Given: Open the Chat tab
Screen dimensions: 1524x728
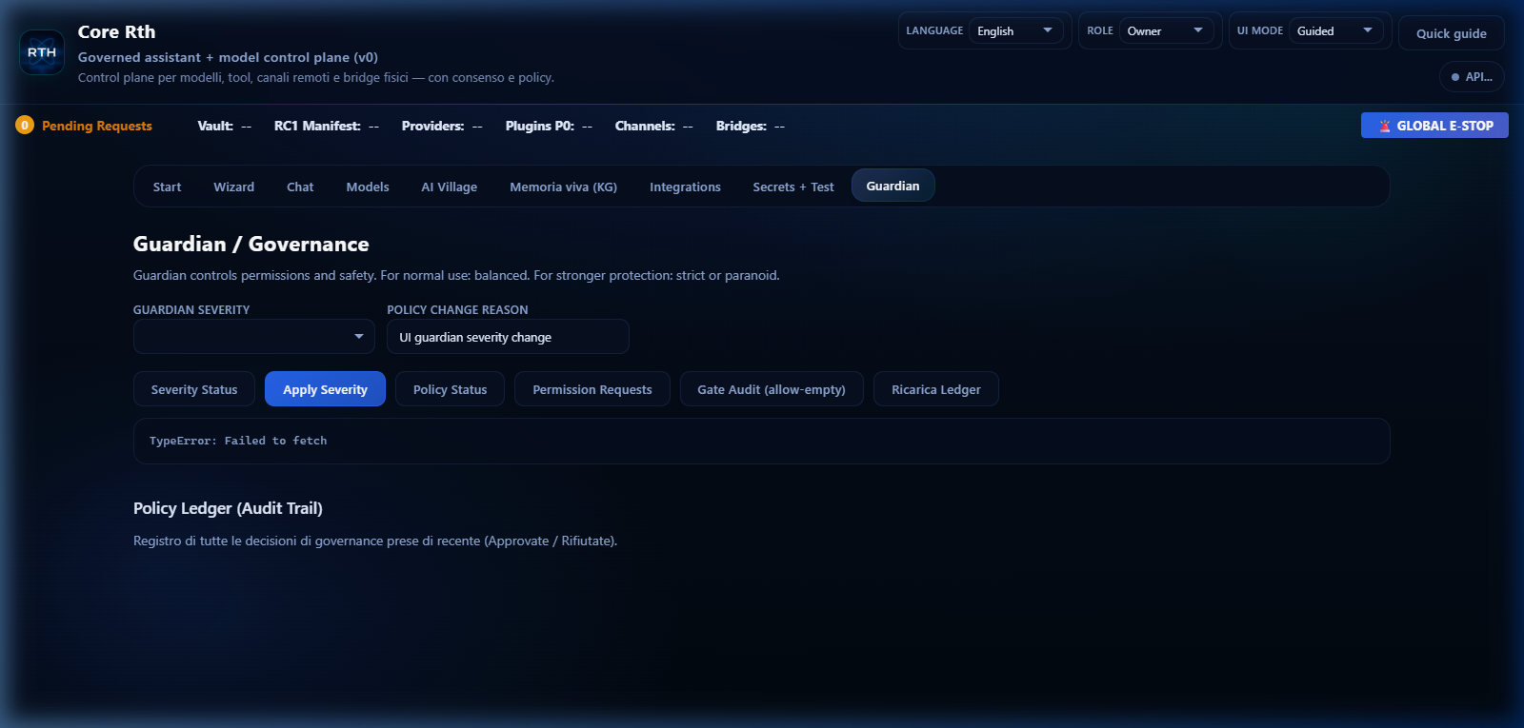Looking at the screenshot, I should [300, 187].
